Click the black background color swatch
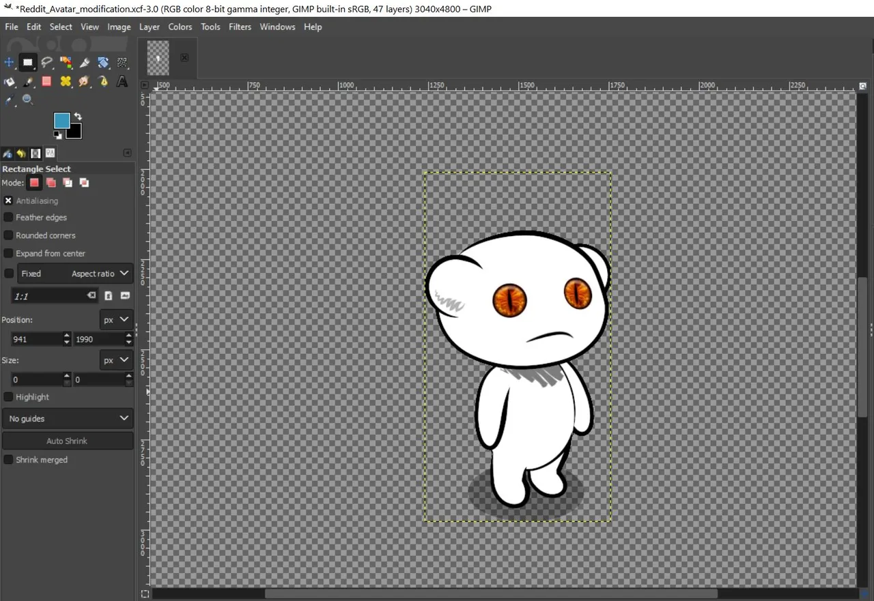The height and width of the screenshot is (601, 874). point(76,132)
